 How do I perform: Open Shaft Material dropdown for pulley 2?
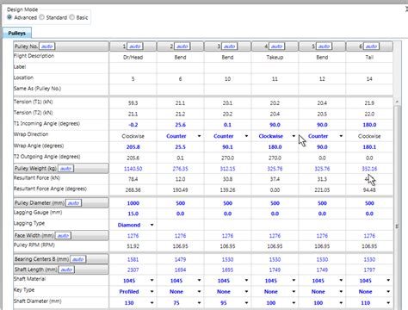pyautogui.click(x=199, y=280)
